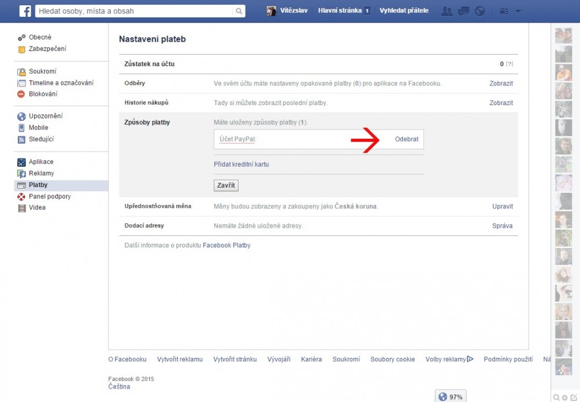Expand the account dropdown arrow in top bar

click(518, 11)
